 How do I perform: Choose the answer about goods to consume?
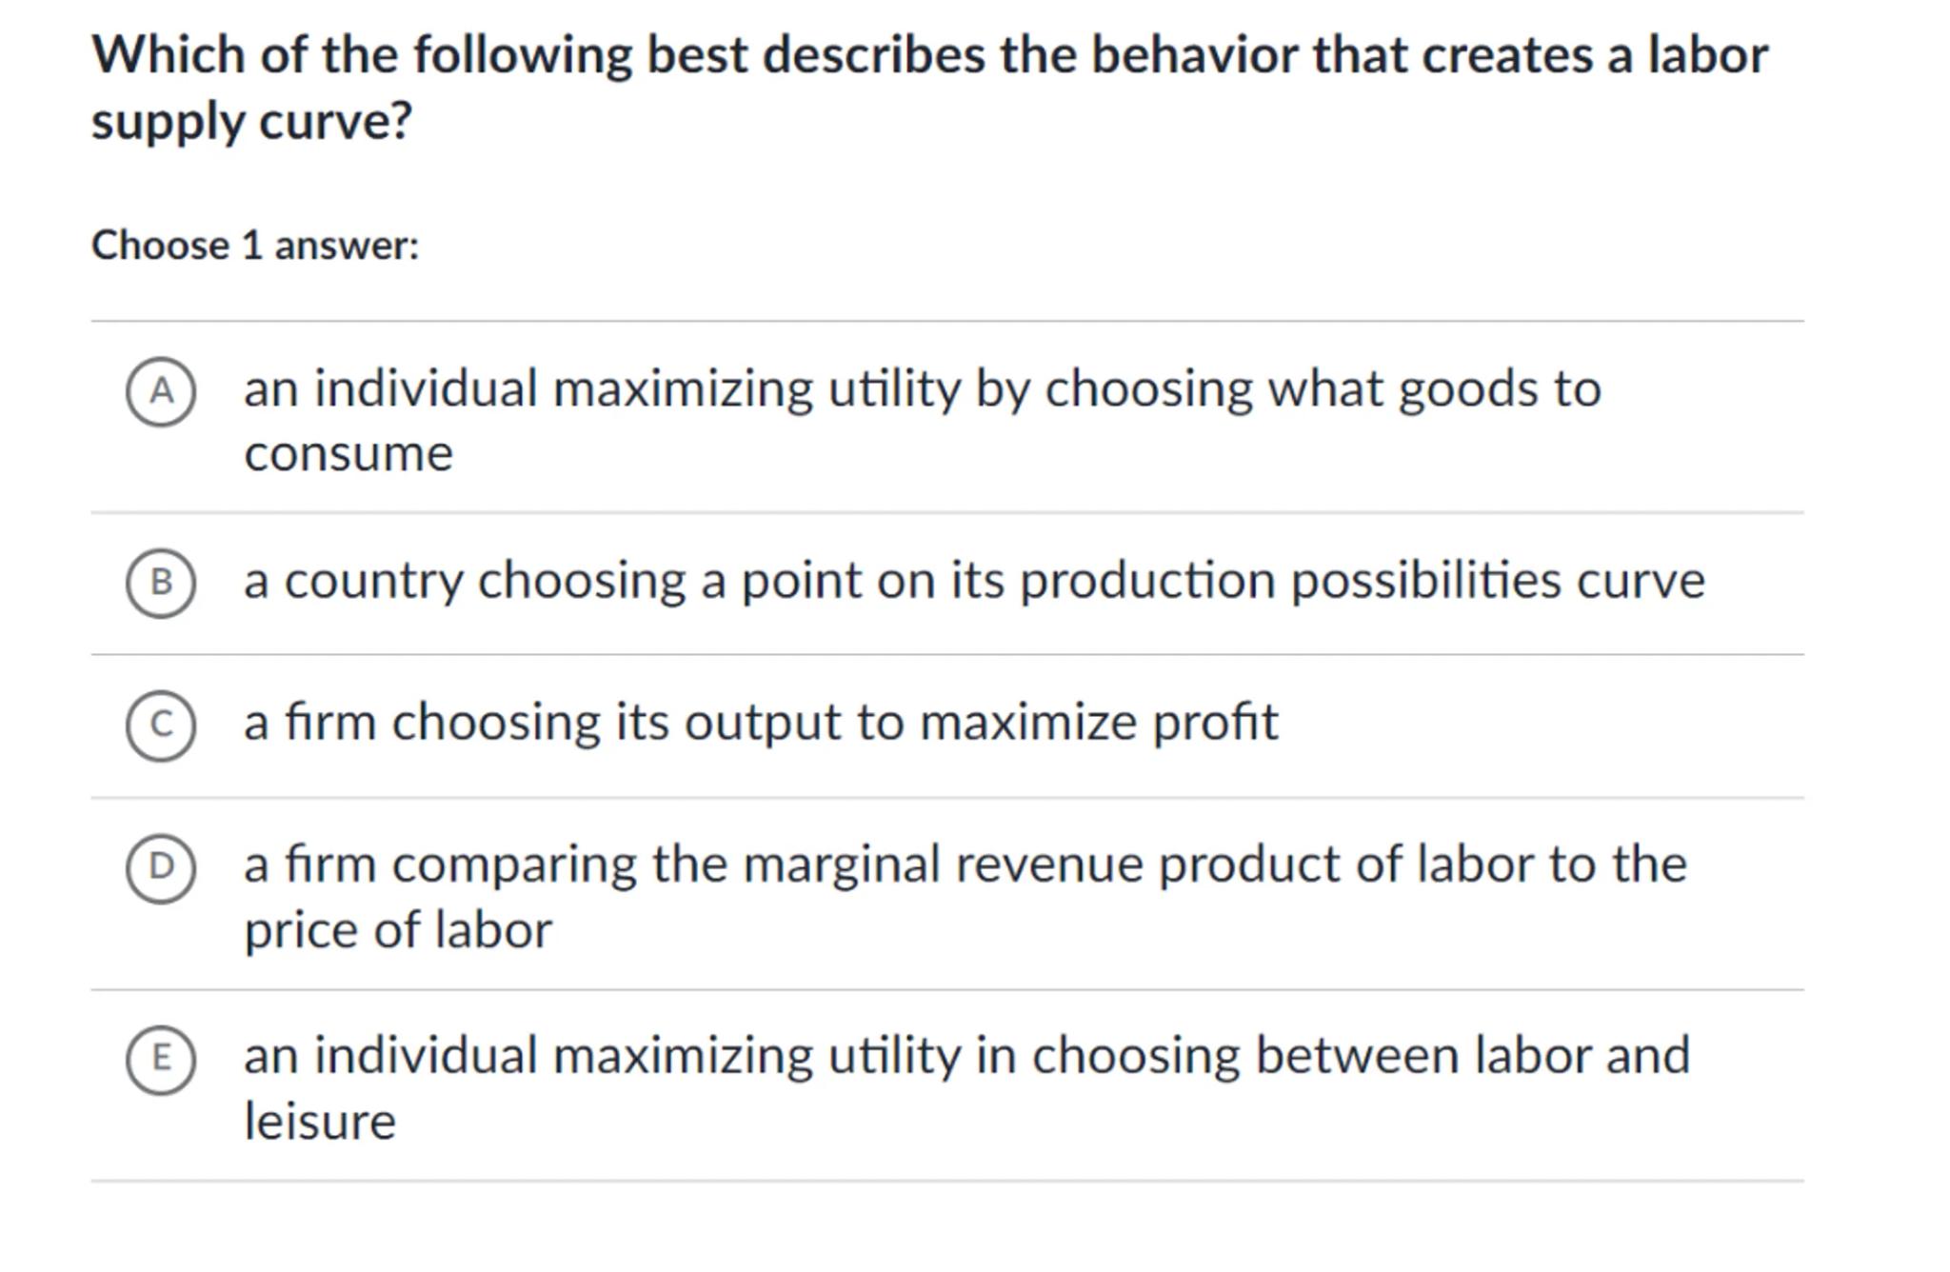pos(922,389)
